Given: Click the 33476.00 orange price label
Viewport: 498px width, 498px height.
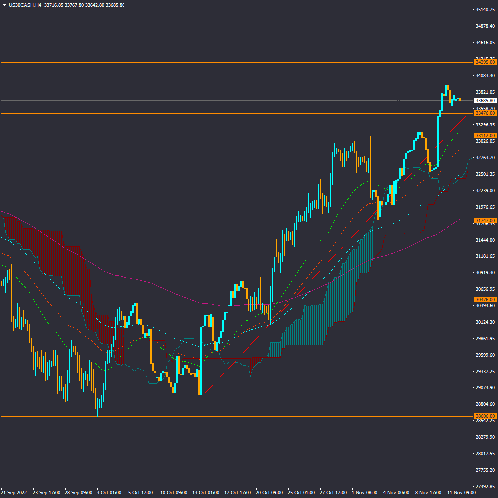Looking at the screenshot, I should tap(485, 113).
